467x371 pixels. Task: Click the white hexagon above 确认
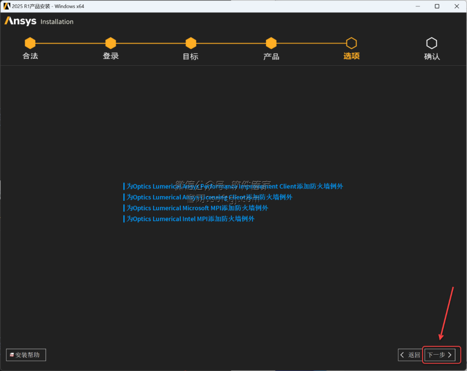(x=432, y=43)
